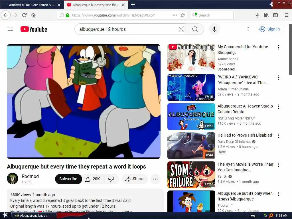Image resolution: width=292 pixels, height=219 pixels.
Task: Open the taskbar start star button
Action: pos(5,215)
